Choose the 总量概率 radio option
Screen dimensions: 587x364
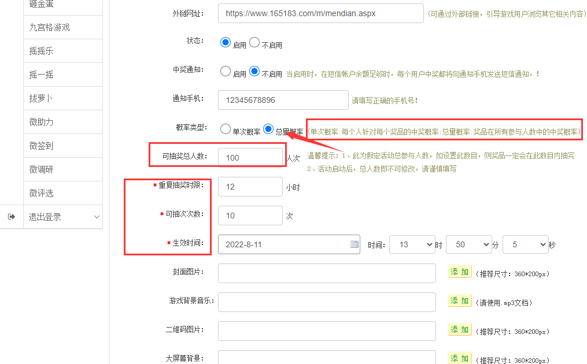pyautogui.click(x=268, y=129)
